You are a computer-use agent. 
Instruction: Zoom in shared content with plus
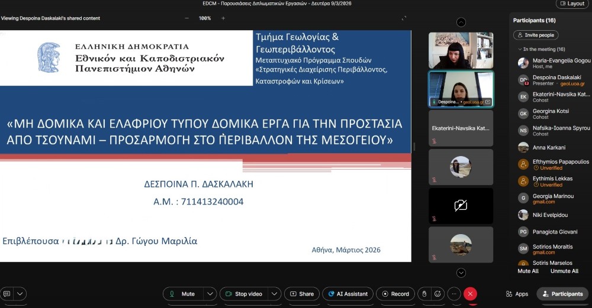coord(223,18)
